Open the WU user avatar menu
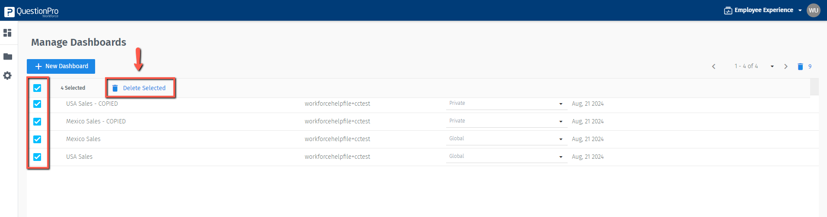This screenshot has width=827, height=217. 814,10
